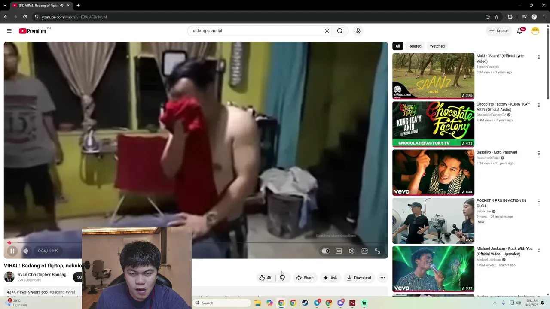This screenshot has width=550, height=309.
Task: Open the account avatar menu
Action: point(535,31)
